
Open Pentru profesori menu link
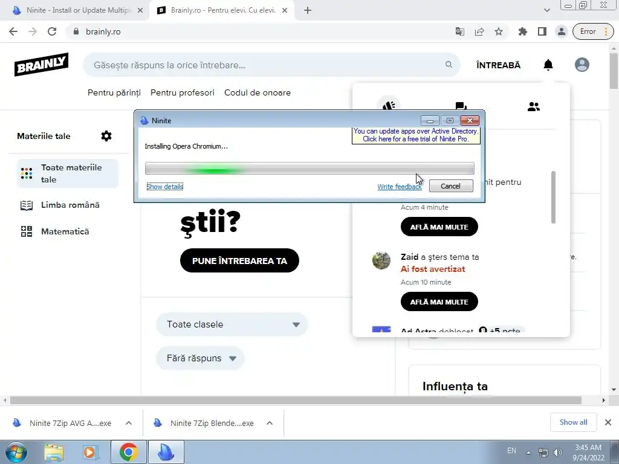click(183, 92)
